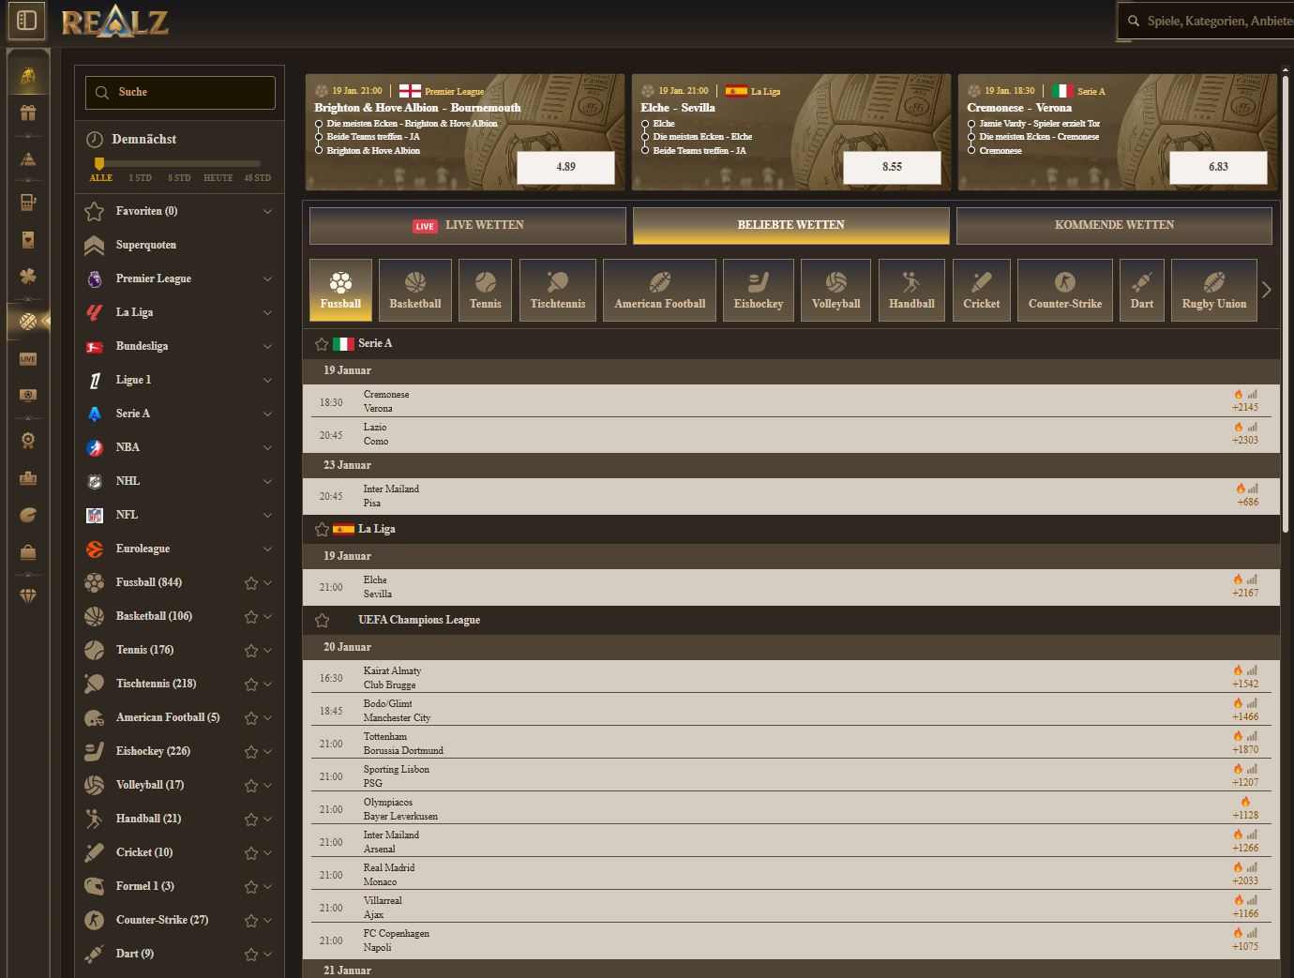The image size is (1294, 978).
Task: Expand the NBA league entry
Action: [268, 447]
